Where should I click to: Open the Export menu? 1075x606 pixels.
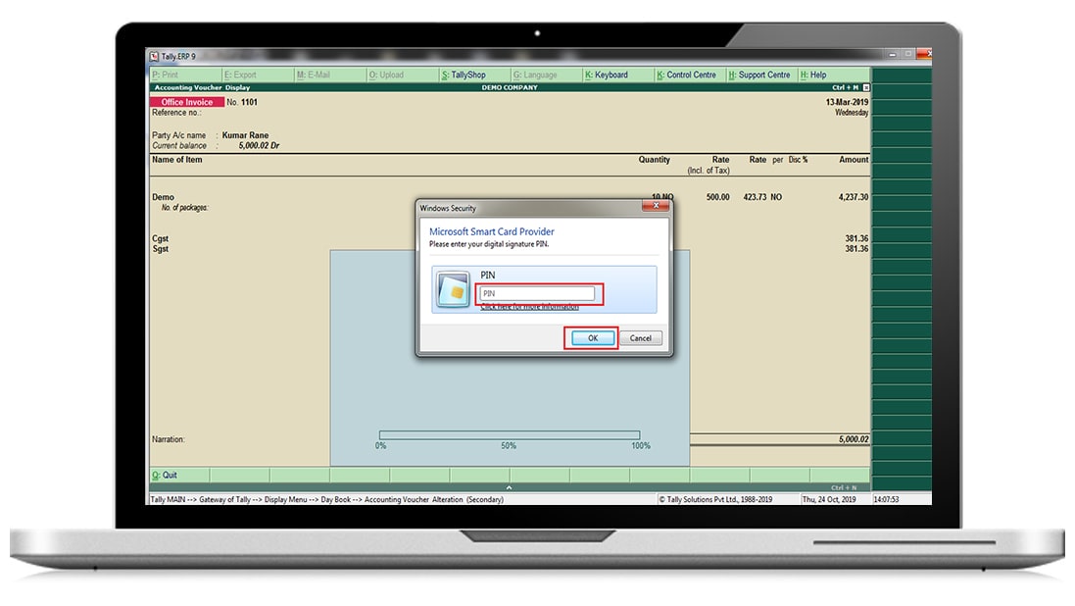pos(258,75)
